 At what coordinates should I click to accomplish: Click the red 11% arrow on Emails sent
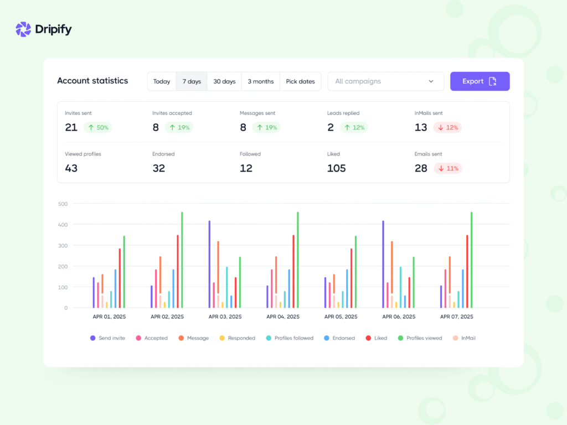447,168
